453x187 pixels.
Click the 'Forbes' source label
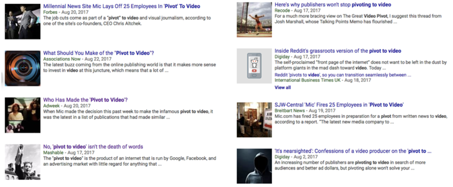click(50, 12)
